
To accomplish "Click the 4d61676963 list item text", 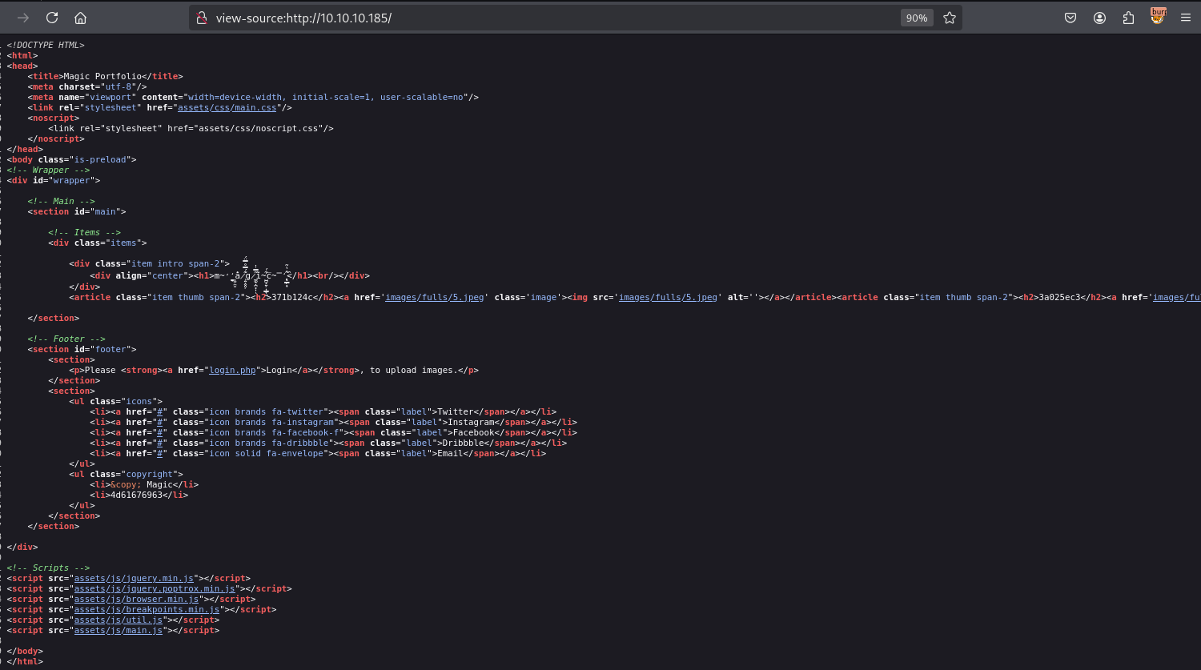I will click(137, 495).
